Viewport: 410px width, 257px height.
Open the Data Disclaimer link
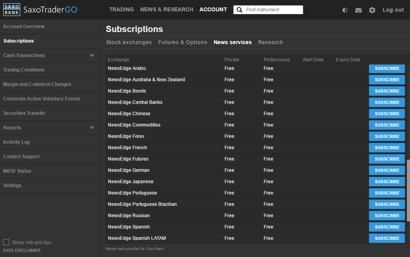click(22, 250)
